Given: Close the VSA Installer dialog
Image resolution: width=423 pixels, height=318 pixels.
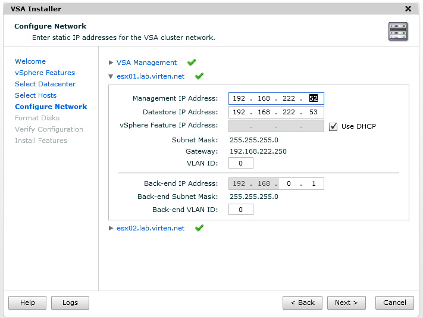Looking at the screenshot, I should 408,9.
